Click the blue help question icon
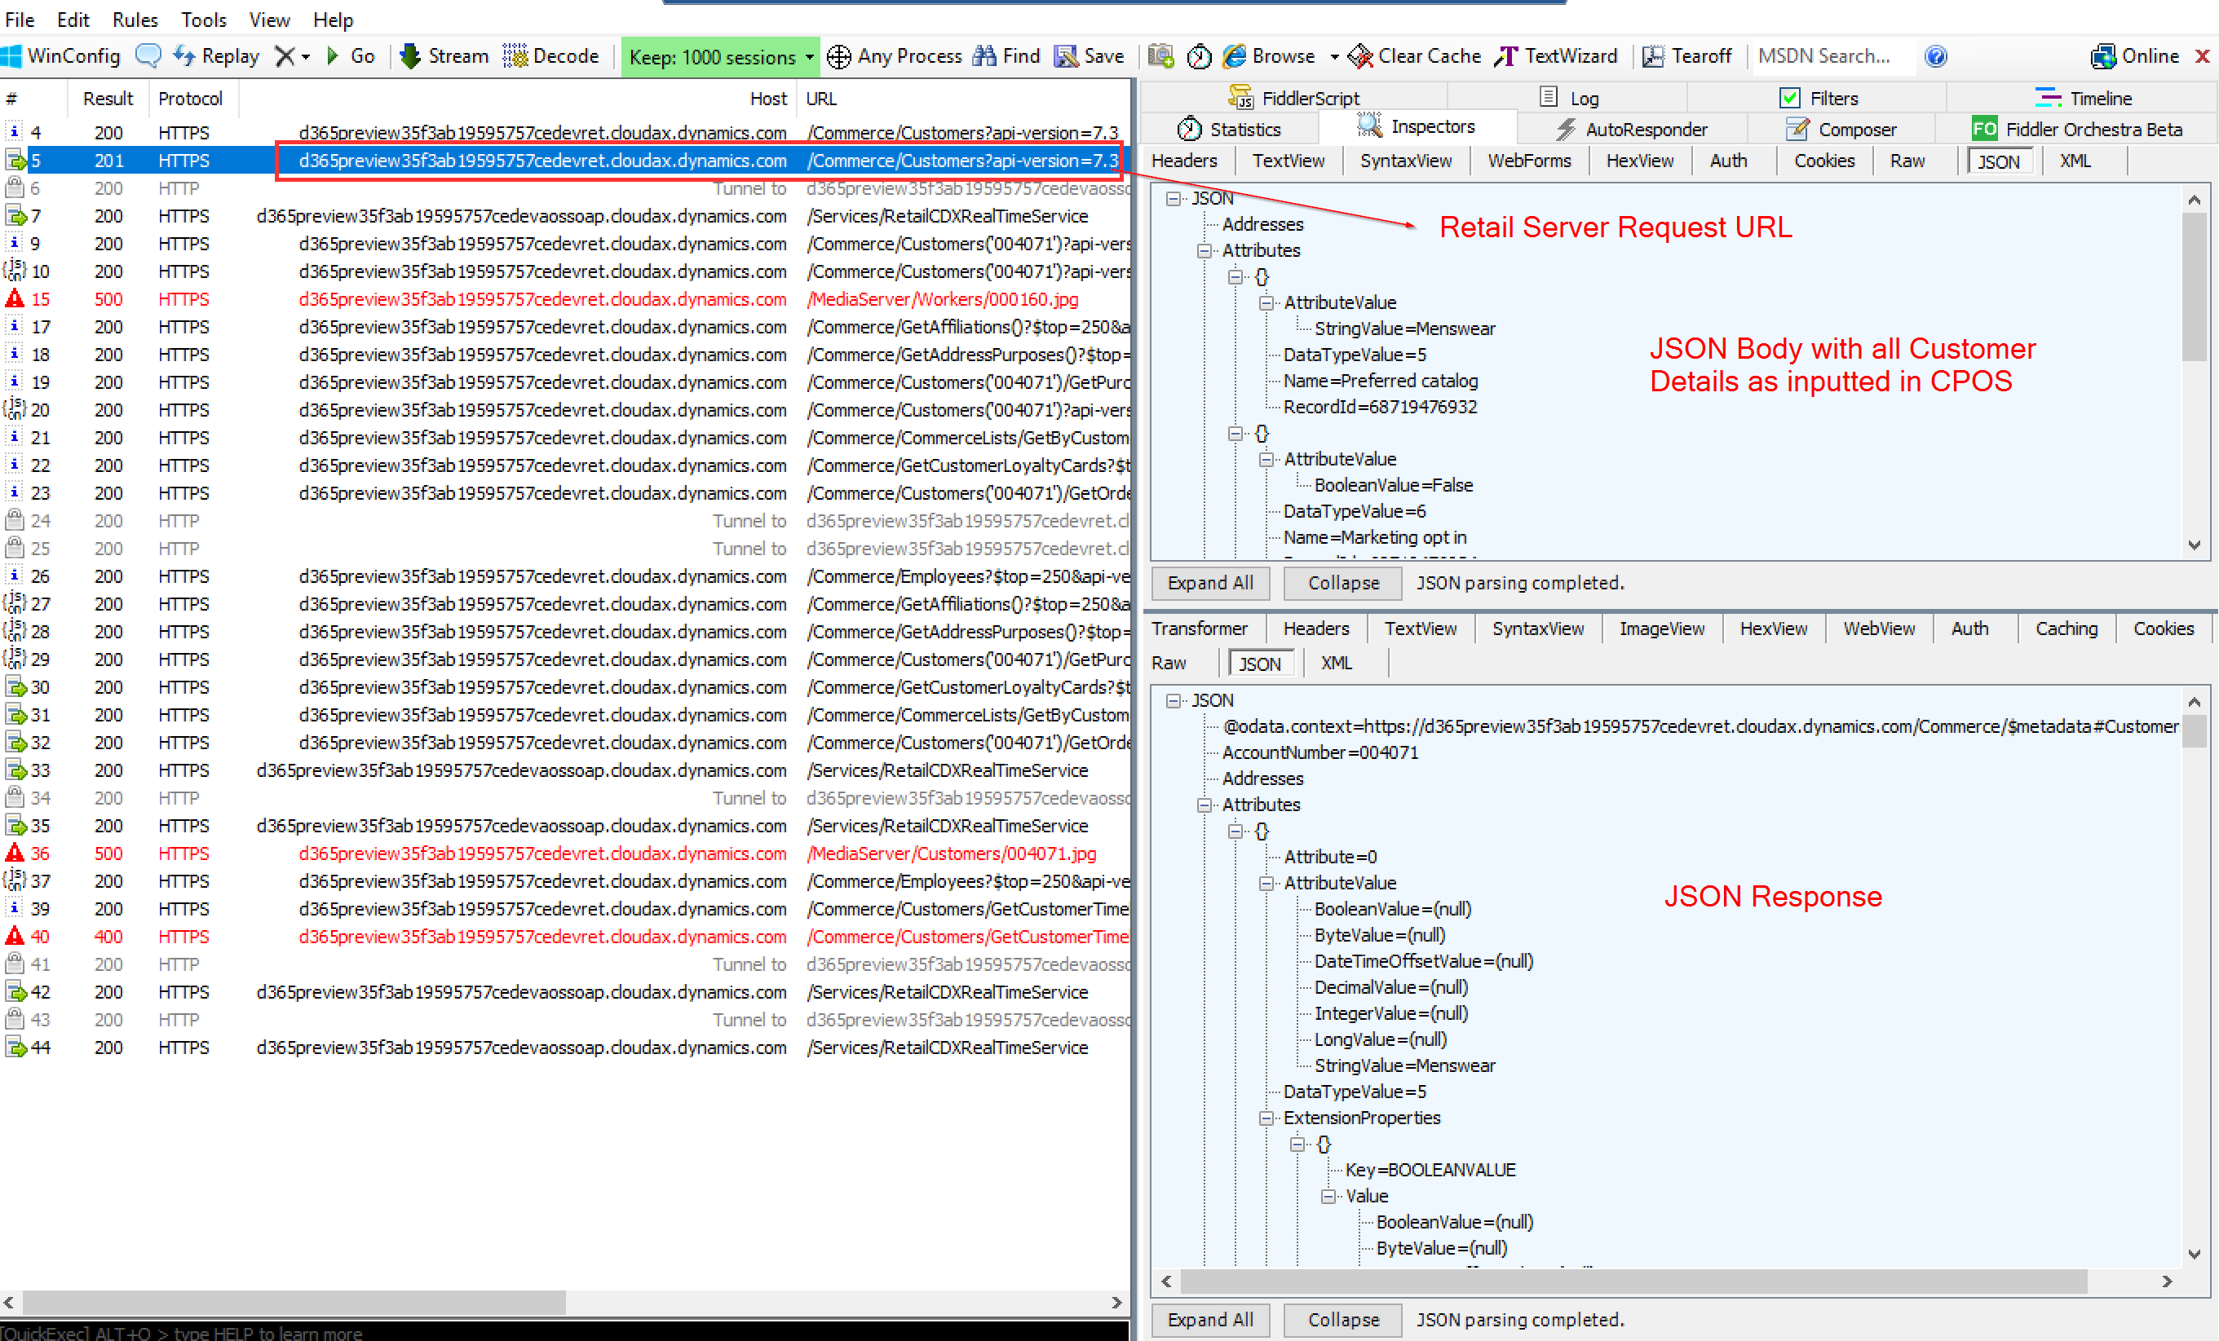2219x1341 pixels. 1935,57
